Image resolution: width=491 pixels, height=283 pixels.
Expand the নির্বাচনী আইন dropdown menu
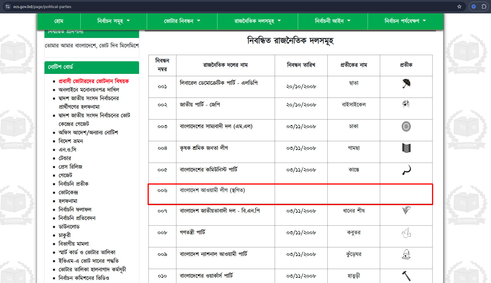click(333, 21)
